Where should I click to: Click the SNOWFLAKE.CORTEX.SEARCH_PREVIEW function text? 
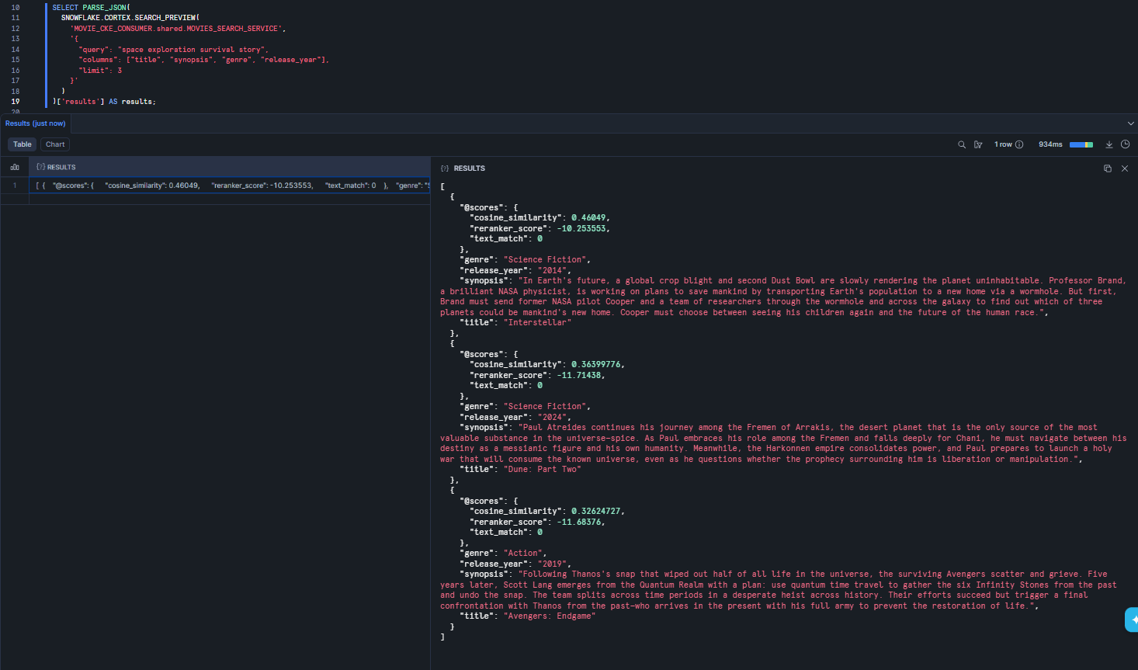click(130, 18)
